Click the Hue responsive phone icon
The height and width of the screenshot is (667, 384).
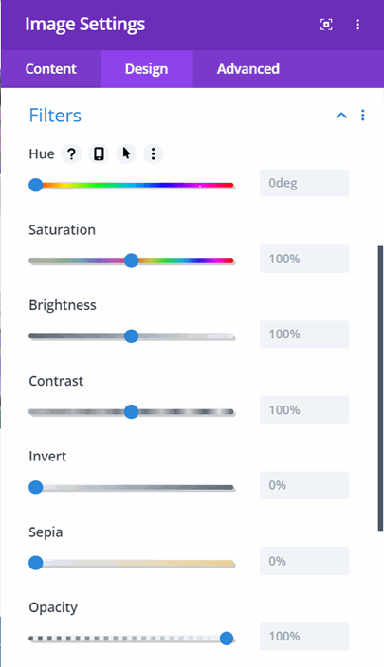(99, 154)
